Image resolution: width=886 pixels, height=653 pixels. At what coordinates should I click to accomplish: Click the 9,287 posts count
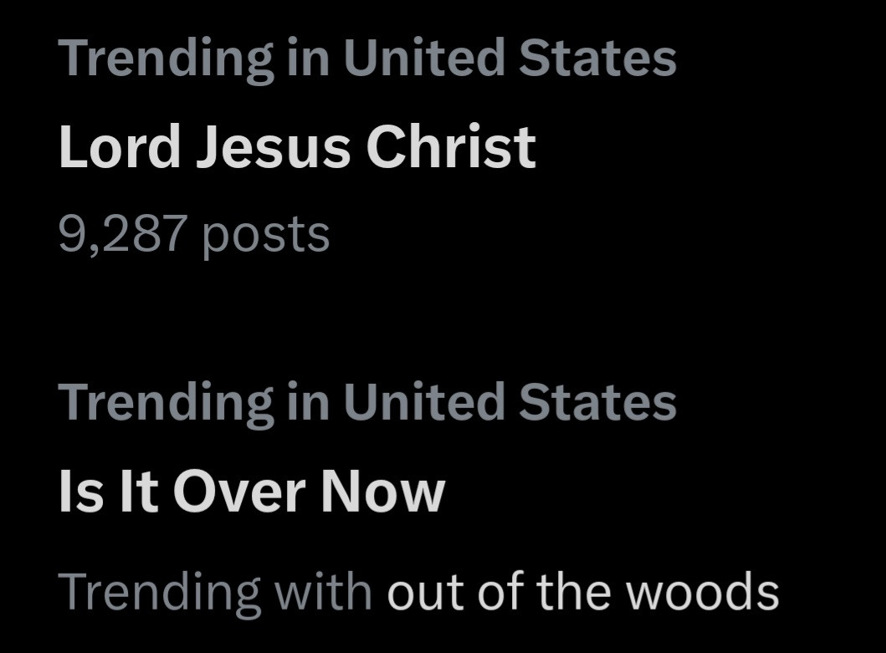pyautogui.click(x=194, y=234)
